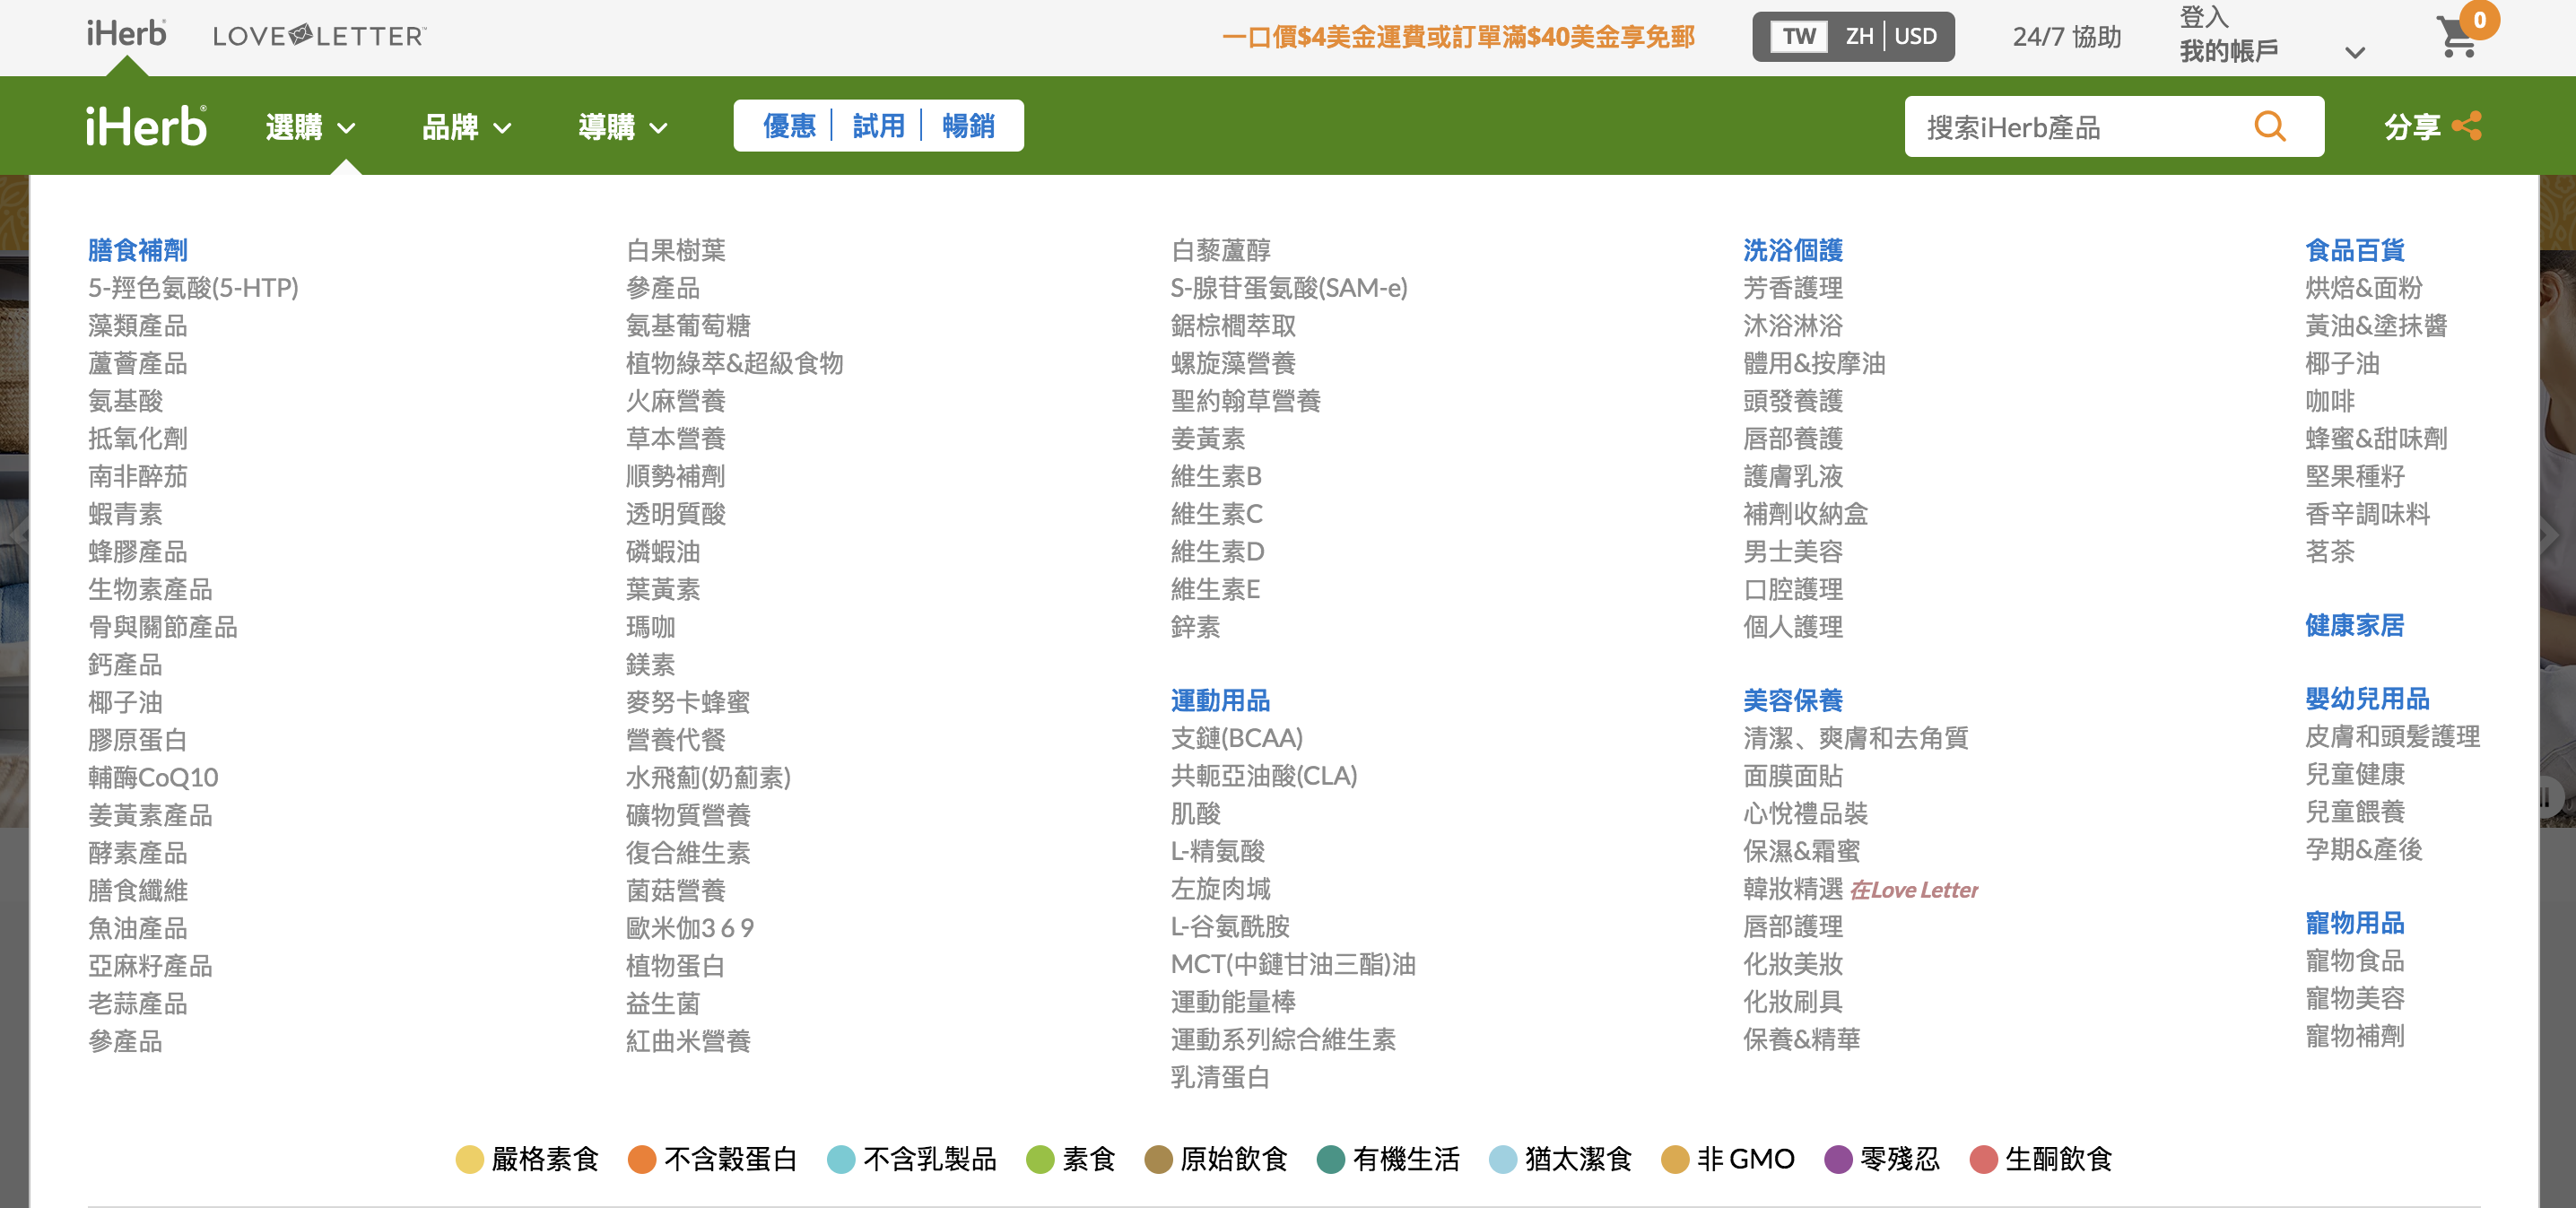Choose the red 生酮飲食 filter circle
The image size is (2576, 1208).
(x=1983, y=1159)
